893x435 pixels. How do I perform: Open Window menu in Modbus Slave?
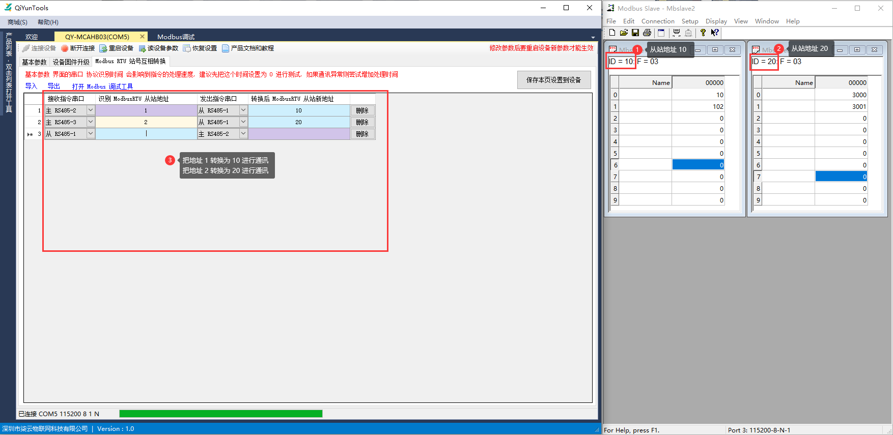767,21
